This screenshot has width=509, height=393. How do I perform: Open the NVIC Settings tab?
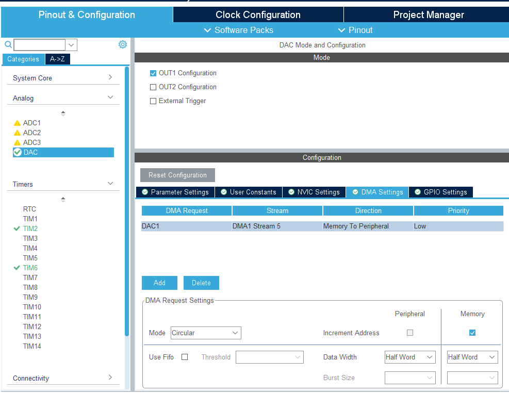(x=314, y=192)
